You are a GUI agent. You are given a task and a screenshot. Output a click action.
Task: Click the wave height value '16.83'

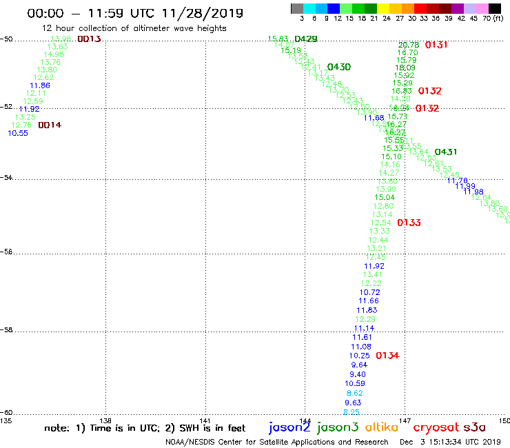(x=402, y=91)
